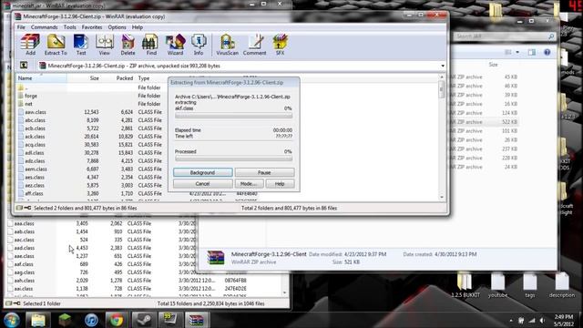Screen dimensions: 583x328
Task: Click the Info toolbar icon
Action: tap(199, 45)
